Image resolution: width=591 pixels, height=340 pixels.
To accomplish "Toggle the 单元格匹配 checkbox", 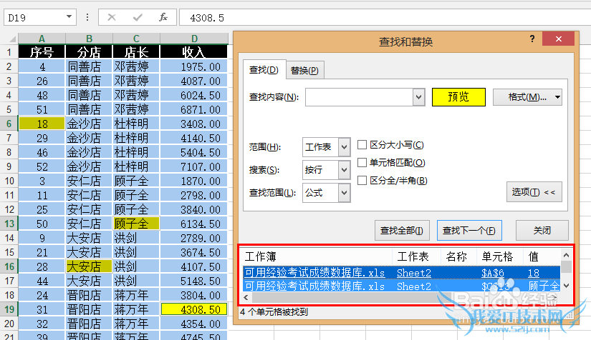I will [362, 163].
